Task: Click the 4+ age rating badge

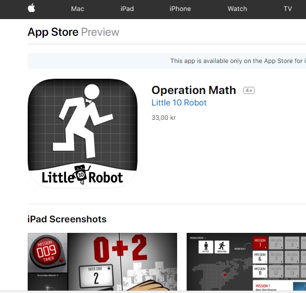Action: tap(249, 91)
